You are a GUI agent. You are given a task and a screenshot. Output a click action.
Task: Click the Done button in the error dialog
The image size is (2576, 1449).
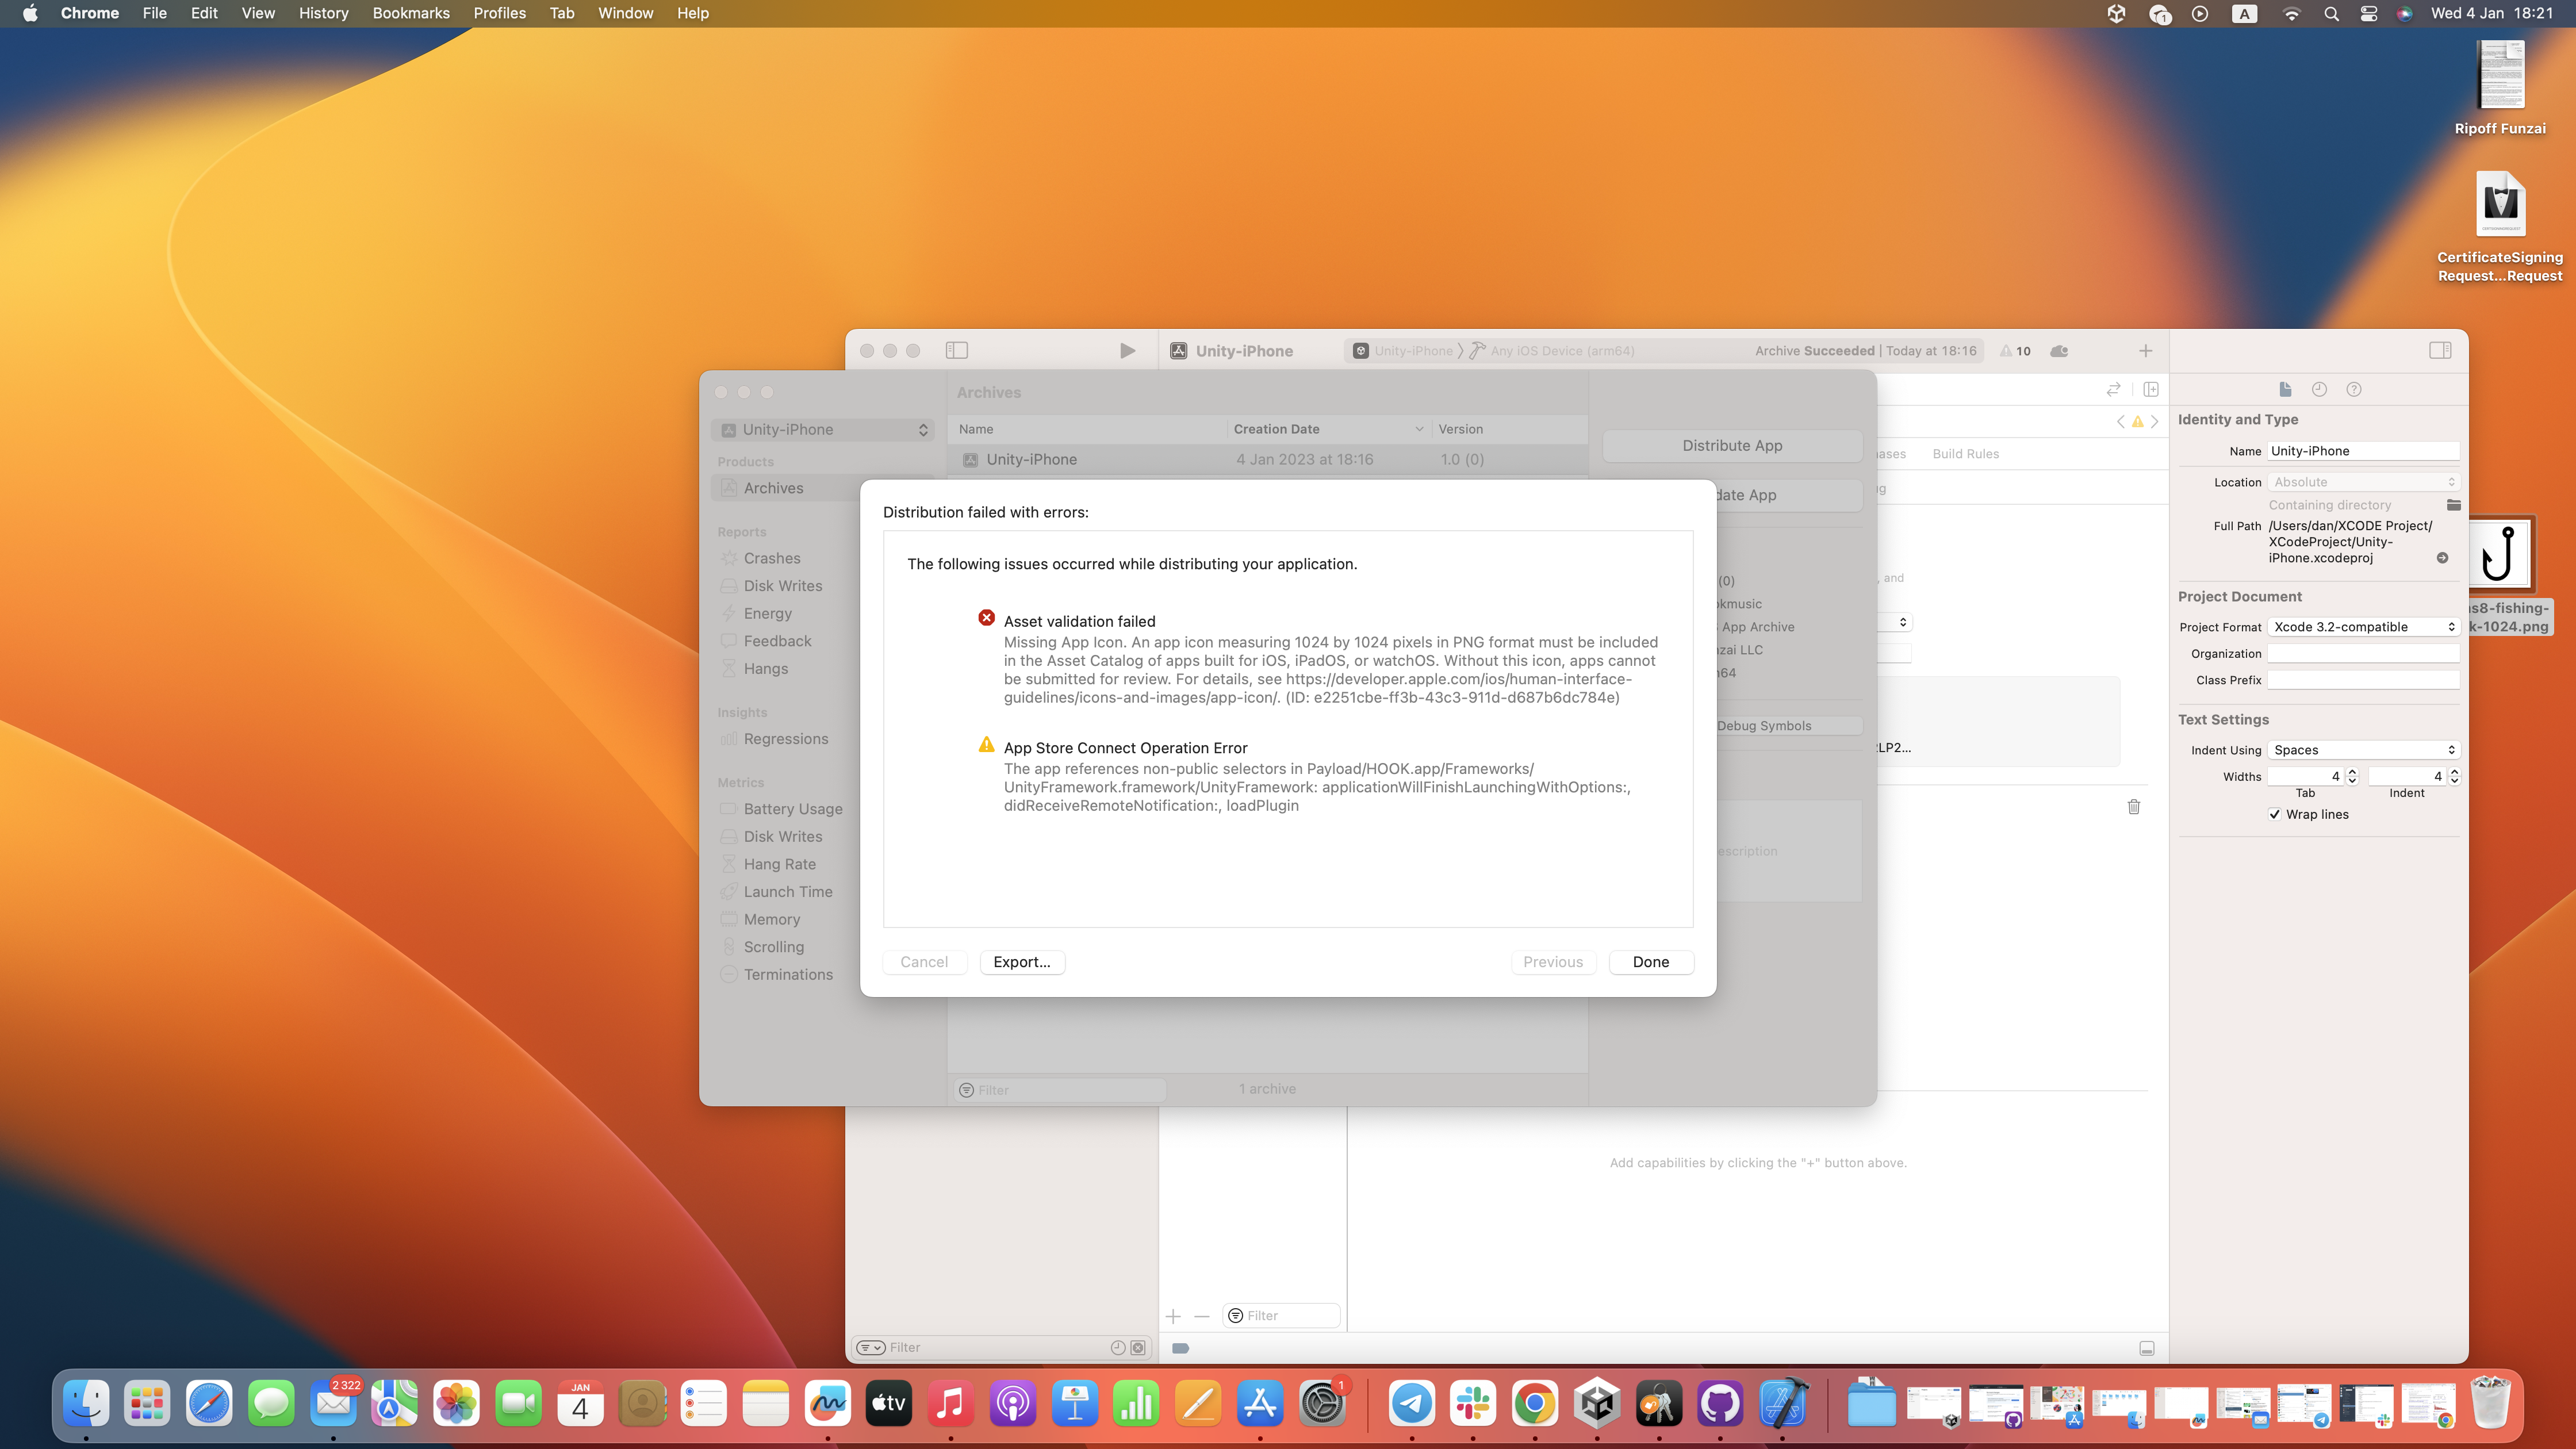[1650, 962]
